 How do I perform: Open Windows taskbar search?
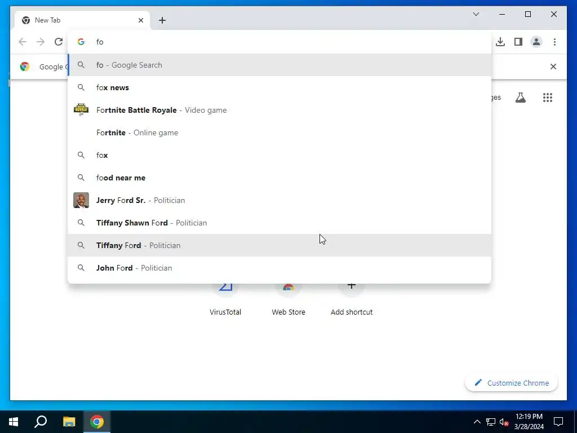click(x=41, y=422)
